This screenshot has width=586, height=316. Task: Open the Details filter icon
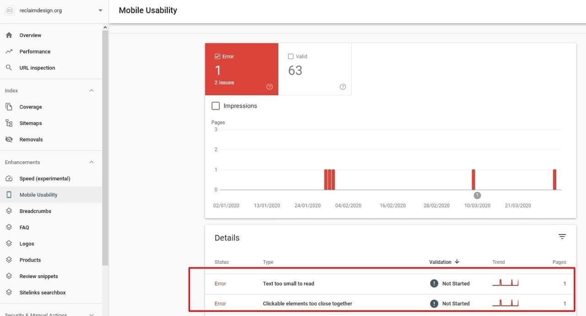pyautogui.click(x=562, y=237)
